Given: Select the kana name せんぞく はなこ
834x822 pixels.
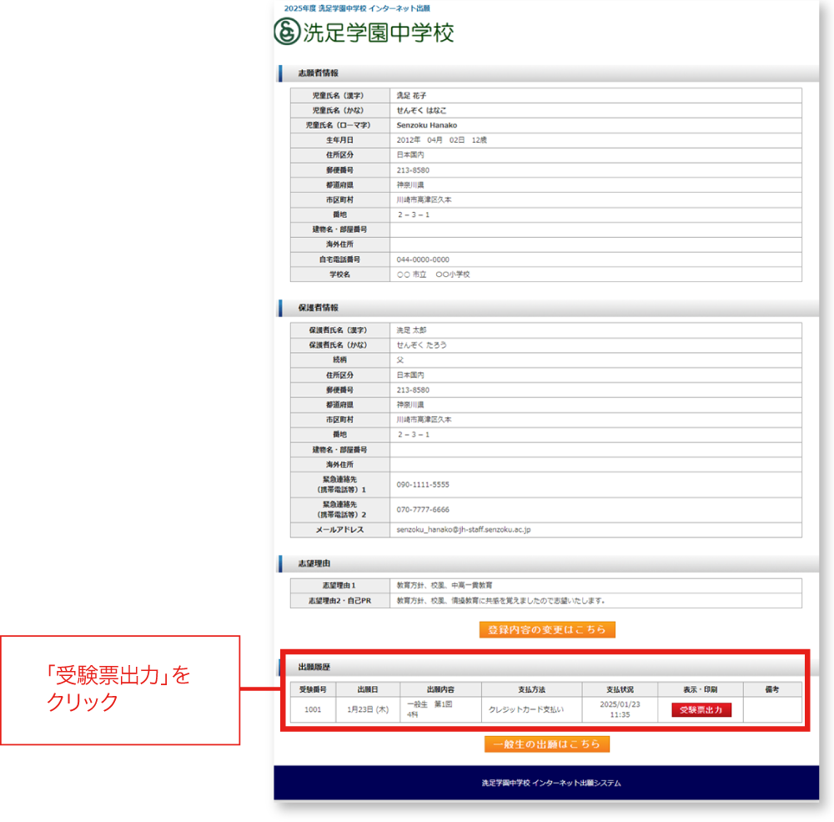Looking at the screenshot, I should 421,110.
